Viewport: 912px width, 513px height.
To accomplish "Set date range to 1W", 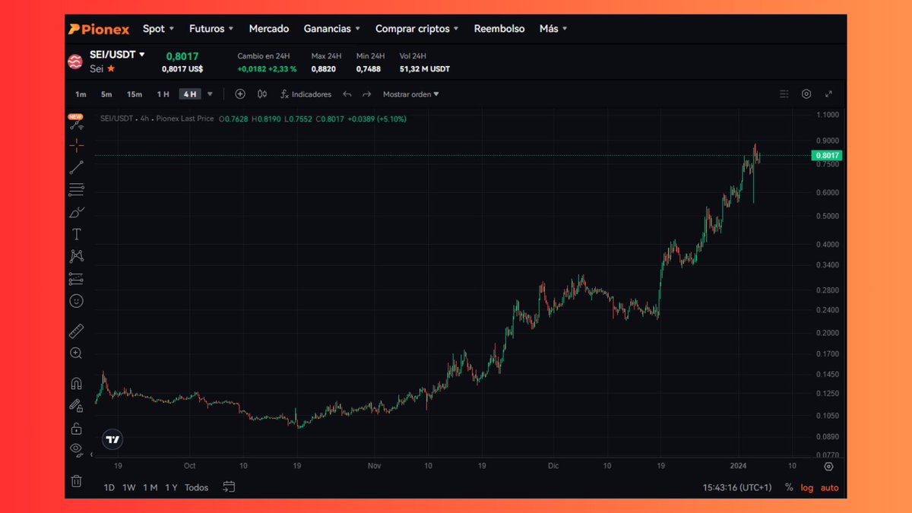I will 129,488.
